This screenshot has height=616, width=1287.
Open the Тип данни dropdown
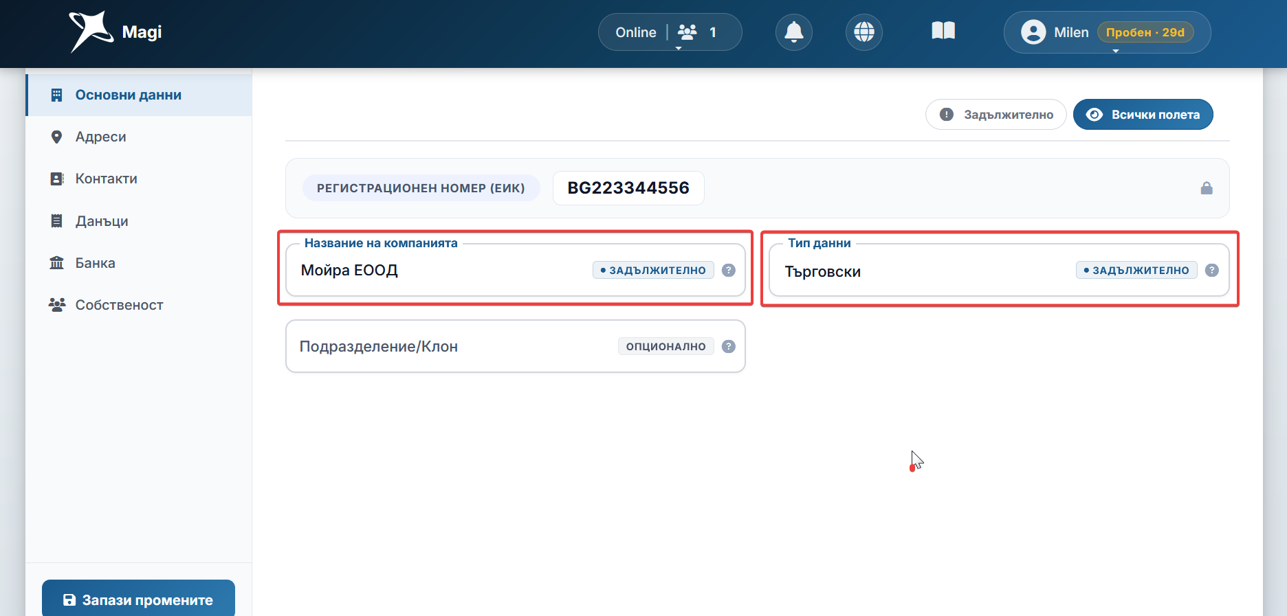pos(999,270)
